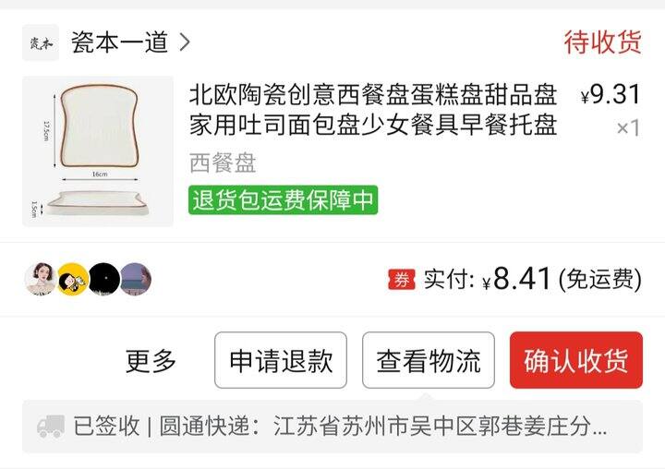Expand the 更多 options menu

(151, 361)
